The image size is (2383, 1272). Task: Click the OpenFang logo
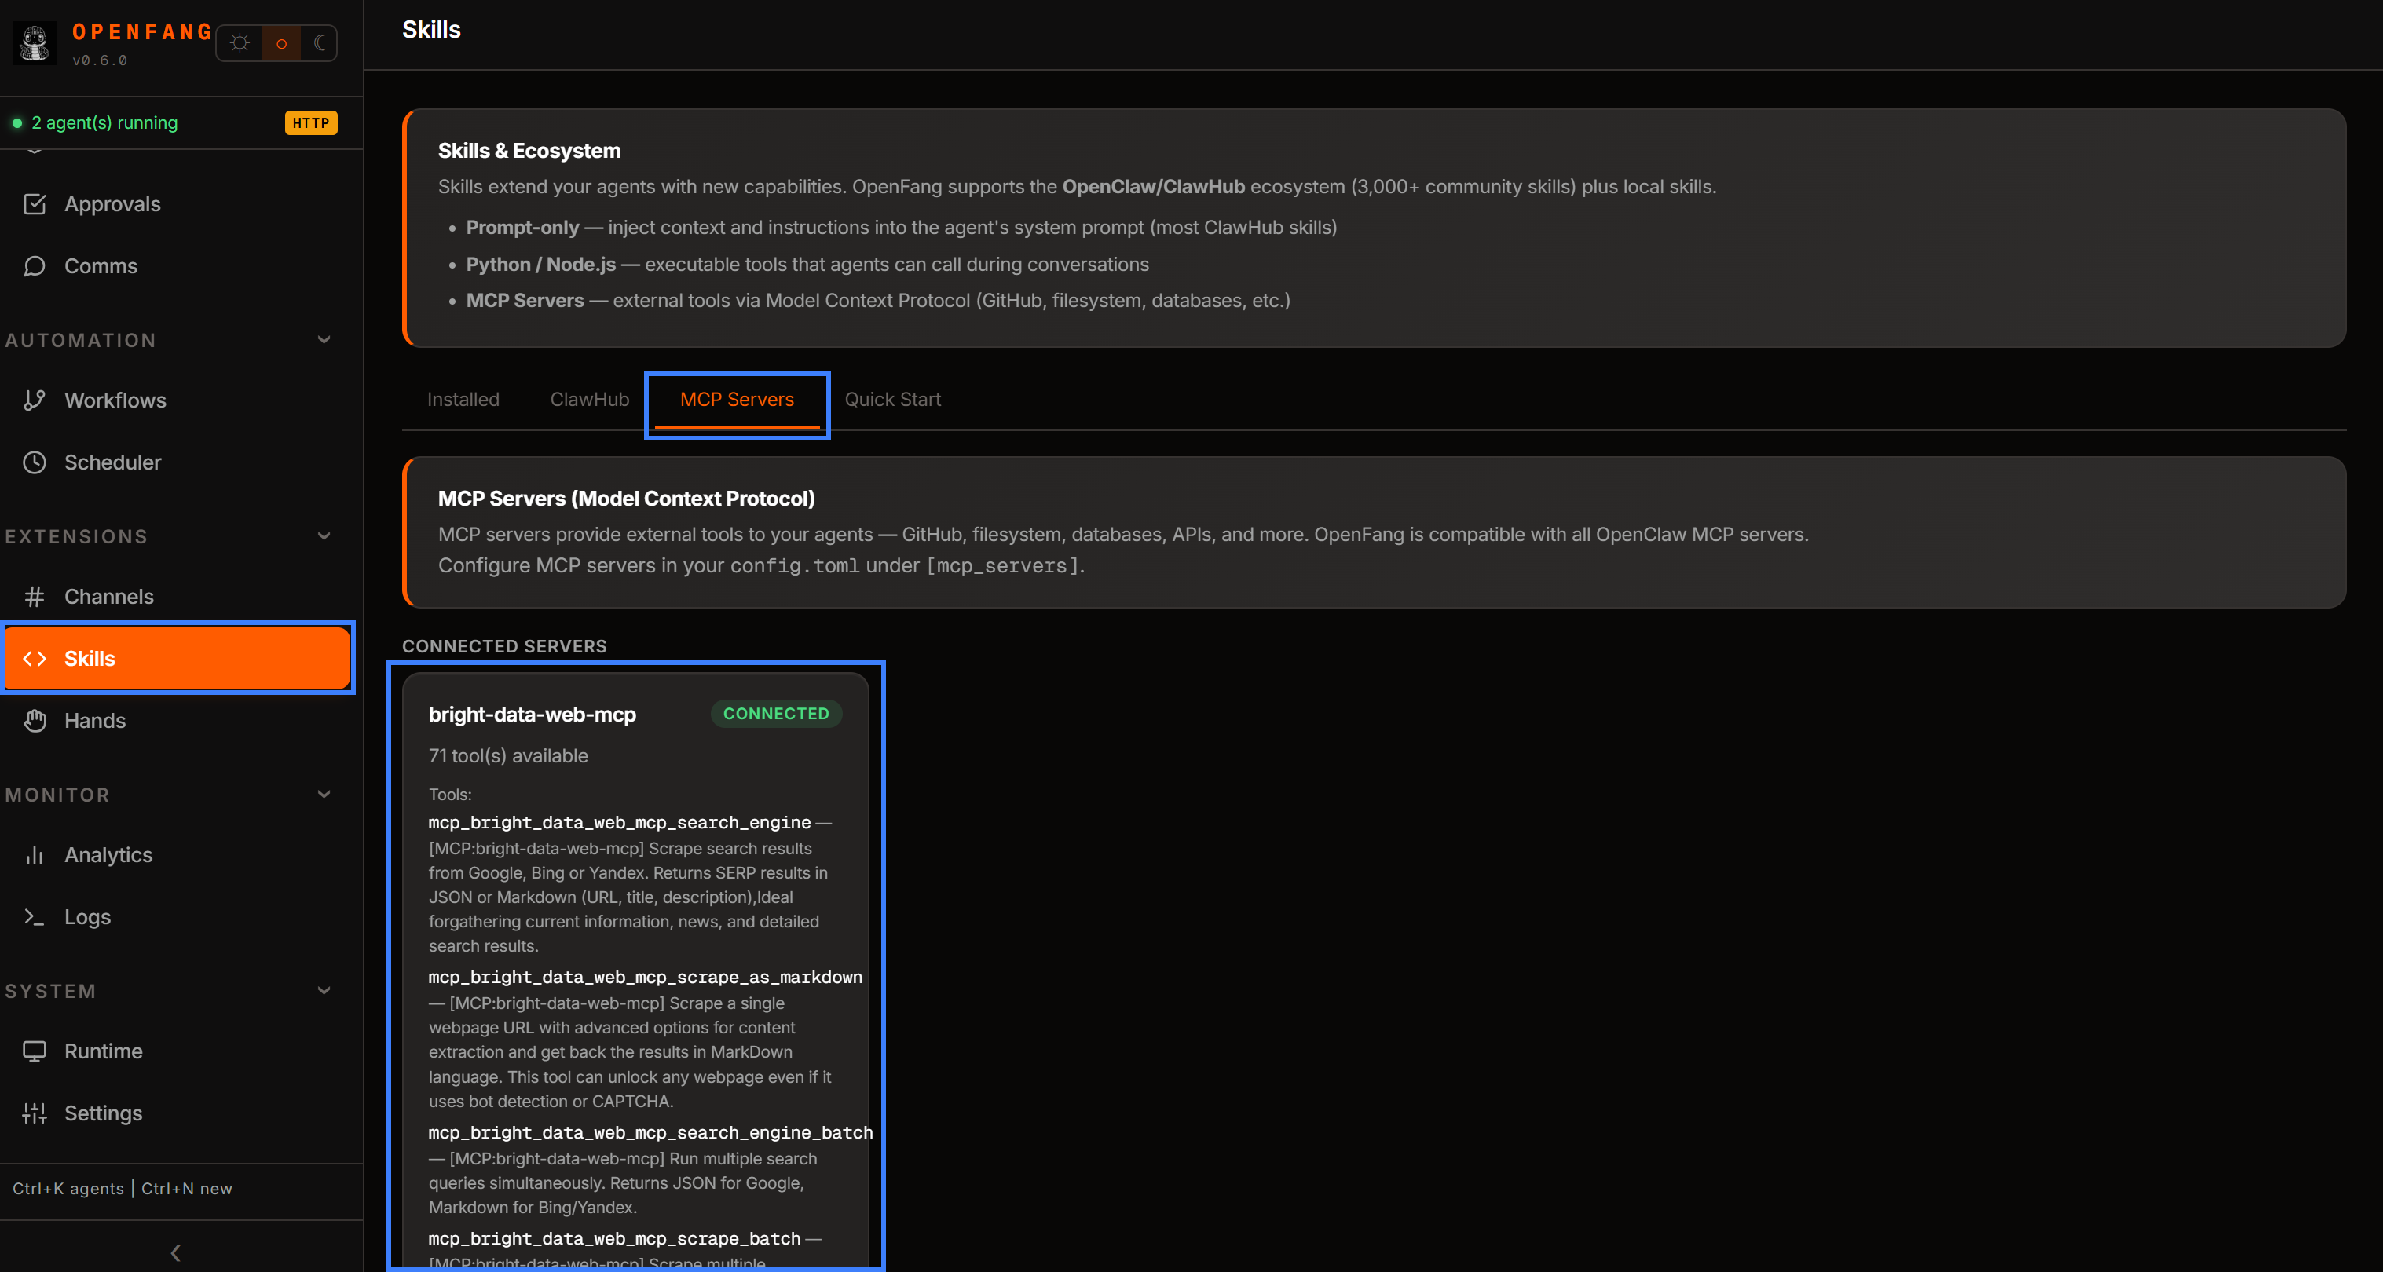click(x=35, y=43)
